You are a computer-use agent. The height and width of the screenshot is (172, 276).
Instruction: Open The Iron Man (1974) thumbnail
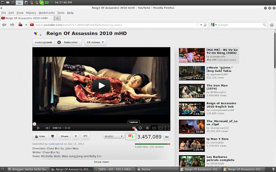pos(192,91)
